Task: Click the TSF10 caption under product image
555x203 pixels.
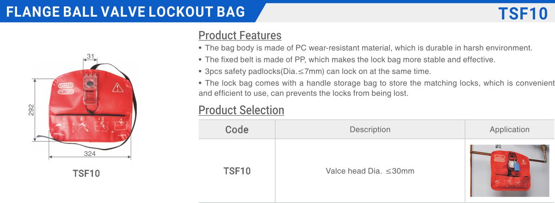Action: click(x=86, y=173)
